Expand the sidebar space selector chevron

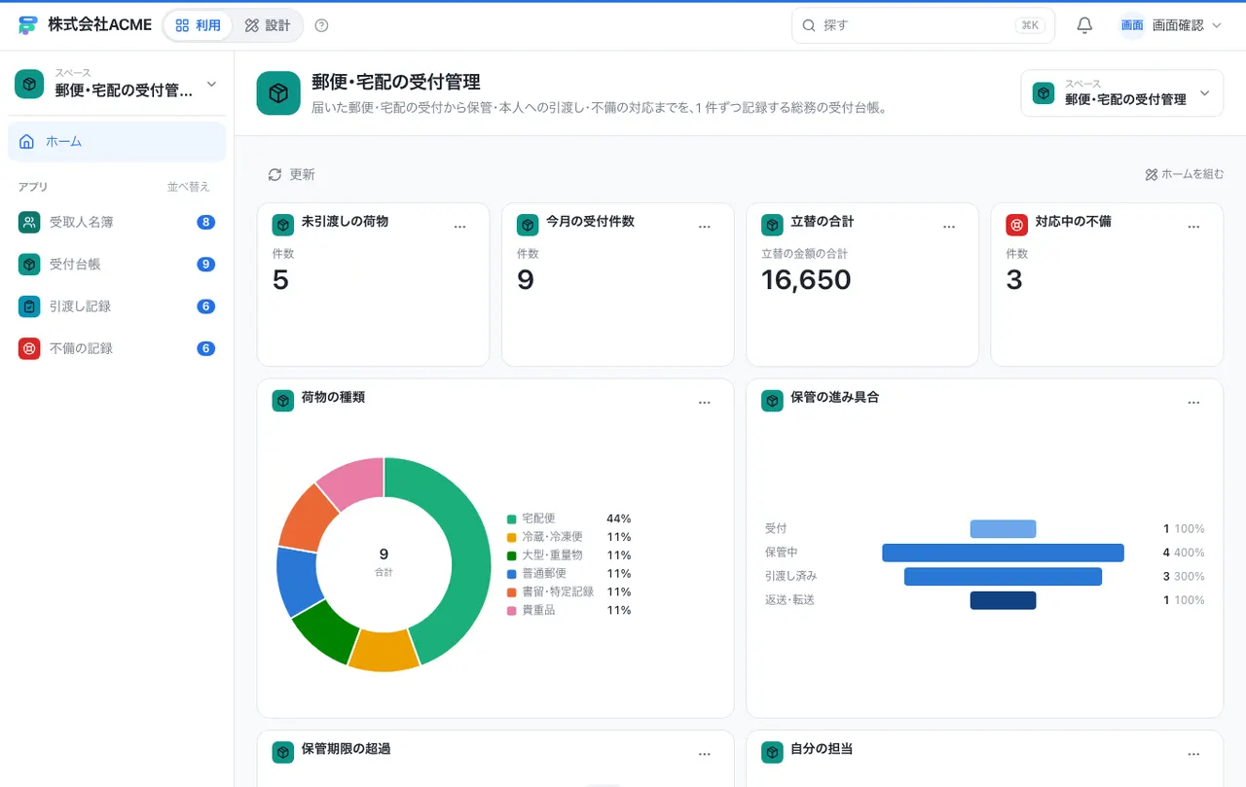(211, 85)
